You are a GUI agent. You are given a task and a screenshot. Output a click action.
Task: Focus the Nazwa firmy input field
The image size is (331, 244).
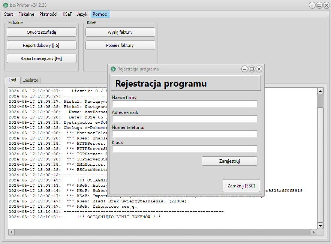point(184,104)
